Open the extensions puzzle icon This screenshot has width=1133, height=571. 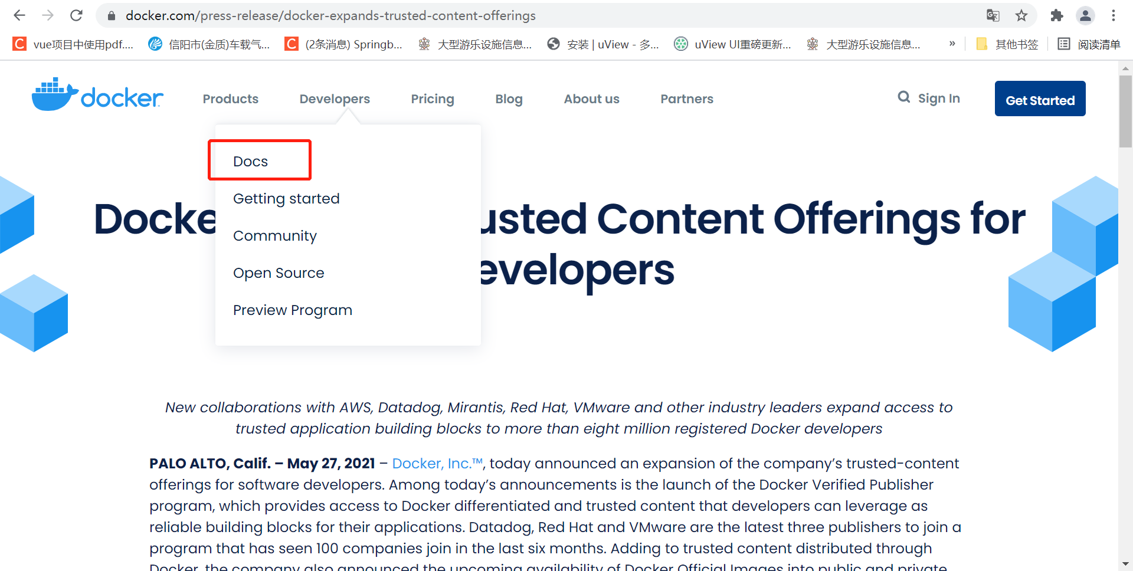(1057, 15)
